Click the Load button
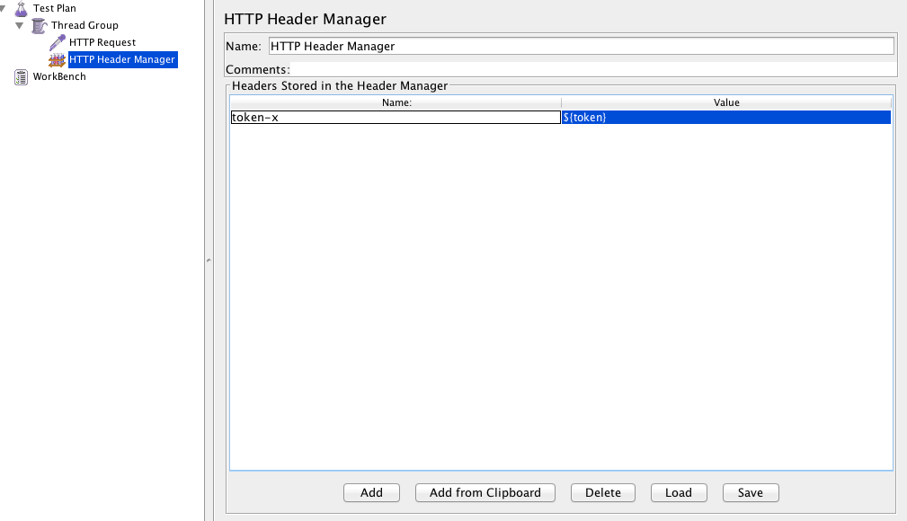 (678, 492)
